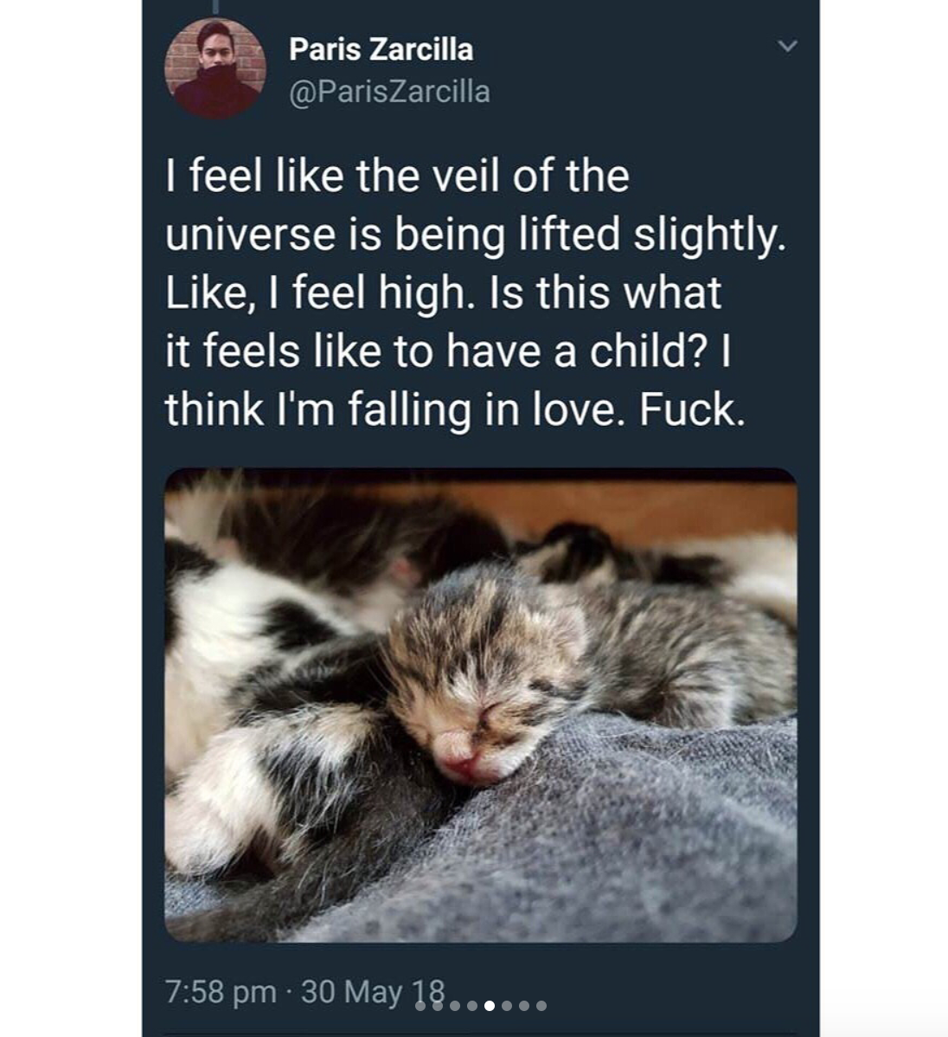Open the @ParisZarcilla handle link
Viewport: 948px width, 1037px height.
pos(389,91)
